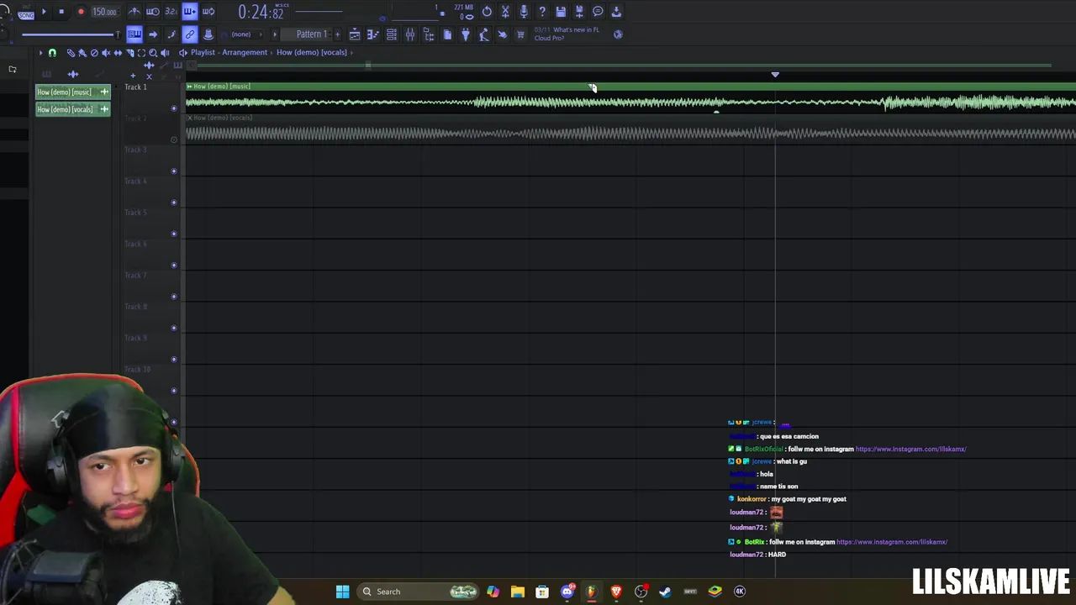Select the playlist paint brush tool
The image size is (1076, 605).
click(x=82, y=53)
